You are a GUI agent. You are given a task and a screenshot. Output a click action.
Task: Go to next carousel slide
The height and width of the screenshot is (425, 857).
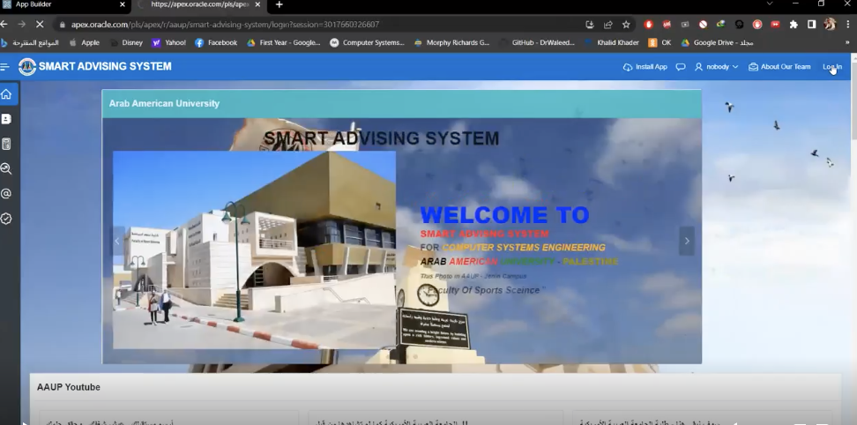[x=687, y=241]
